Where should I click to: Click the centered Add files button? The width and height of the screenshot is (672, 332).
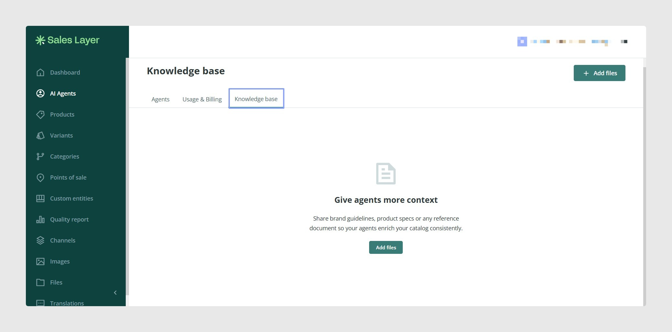(x=386, y=247)
